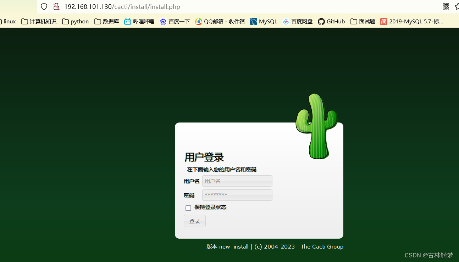Open the GitHub bookmark

(331, 21)
